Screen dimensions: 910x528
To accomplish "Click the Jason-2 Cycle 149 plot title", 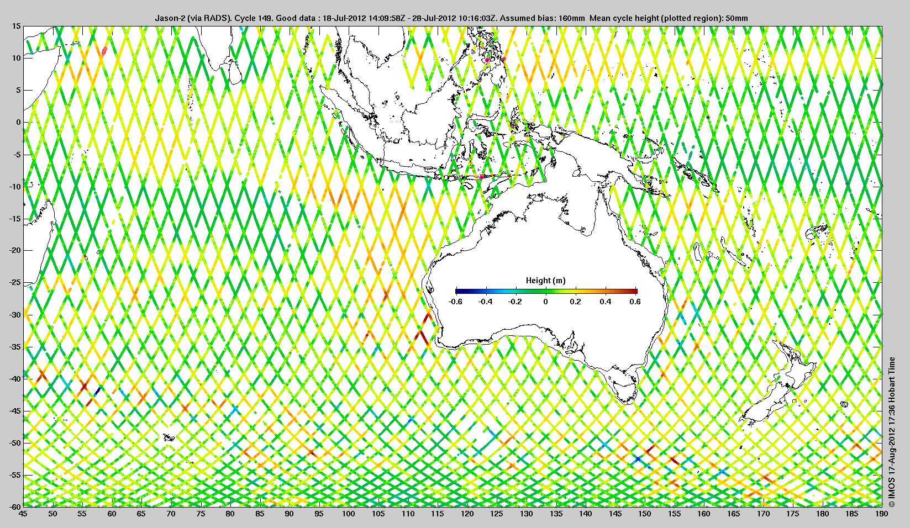I will 452,18.
